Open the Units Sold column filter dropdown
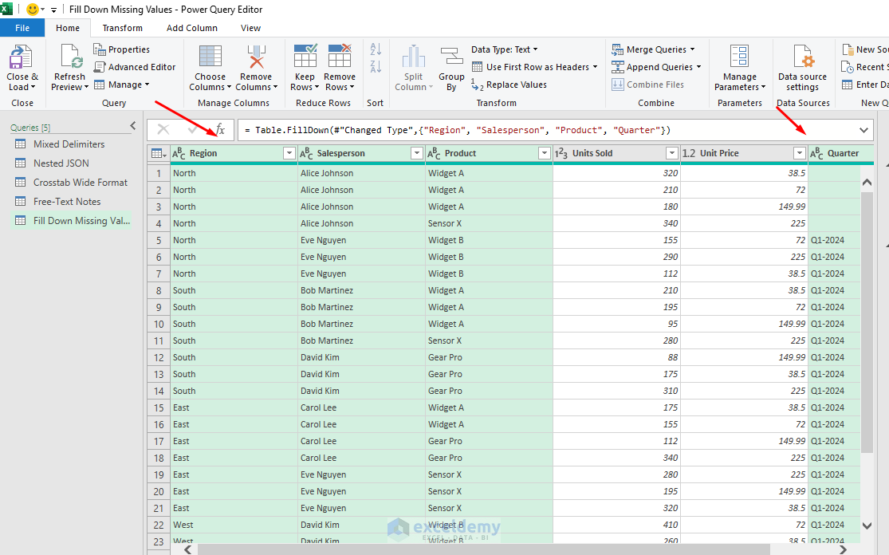 [x=672, y=153]
